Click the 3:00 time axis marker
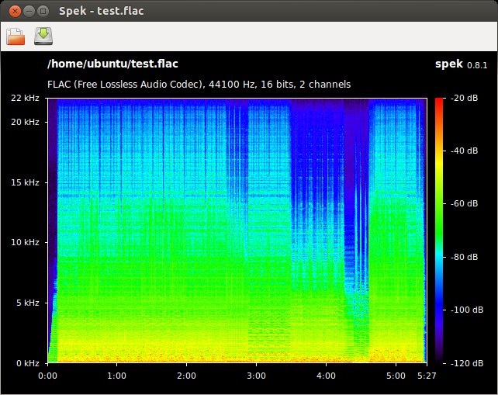 (x=256, y=376)
